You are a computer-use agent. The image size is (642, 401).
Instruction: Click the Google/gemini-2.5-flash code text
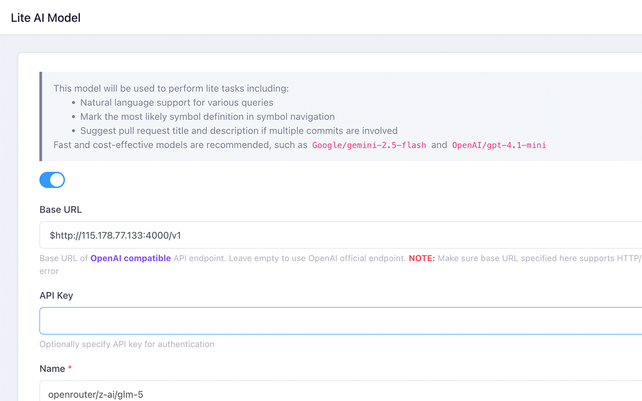369,145
